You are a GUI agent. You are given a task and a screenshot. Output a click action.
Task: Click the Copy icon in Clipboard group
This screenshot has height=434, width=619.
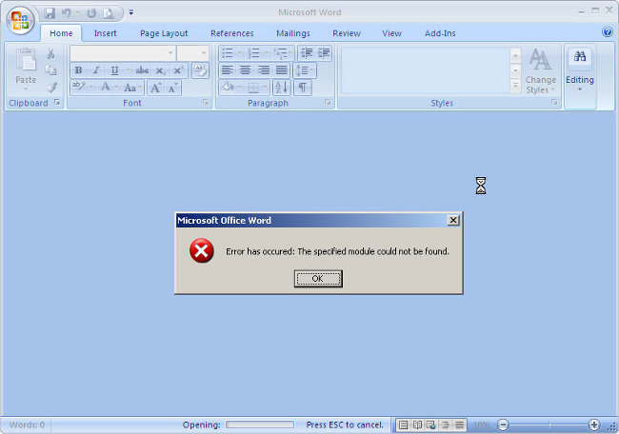pos(50,70)
